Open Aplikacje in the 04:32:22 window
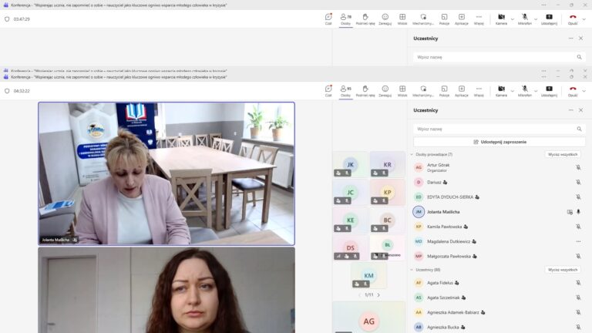The height and width of the screenshot is (333, 592). pyautogui.click(x=462, y=91)
